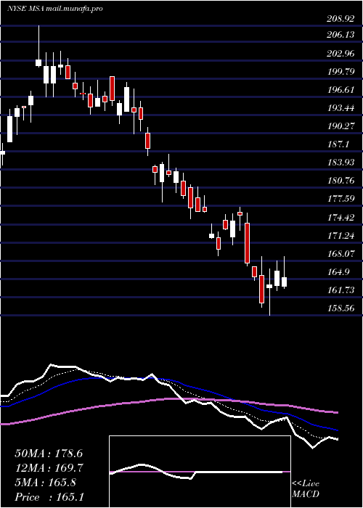Click the 171.24 price axis label
The width and height of the screenshot is (363, 508).
click(340, 236)
